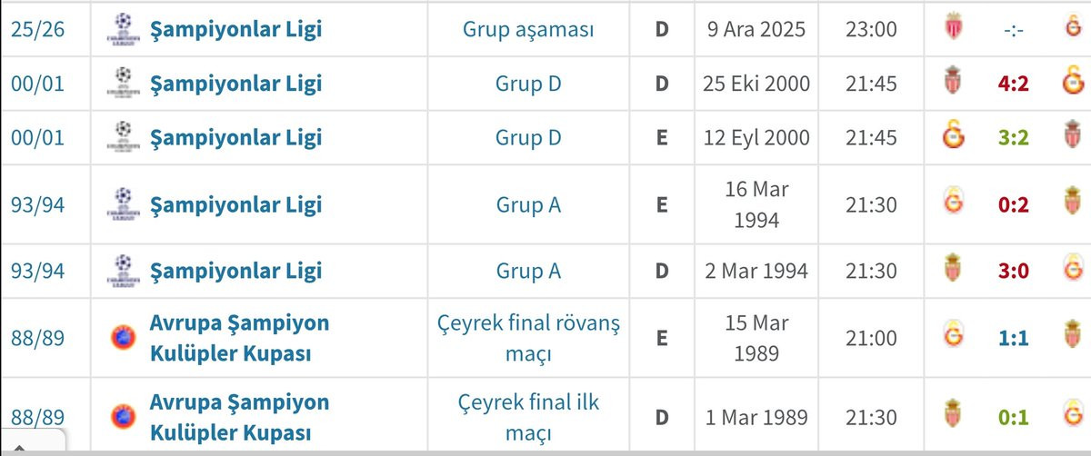Click European Cup logo in 15 Mar 1989 row

tap(124, 338)
